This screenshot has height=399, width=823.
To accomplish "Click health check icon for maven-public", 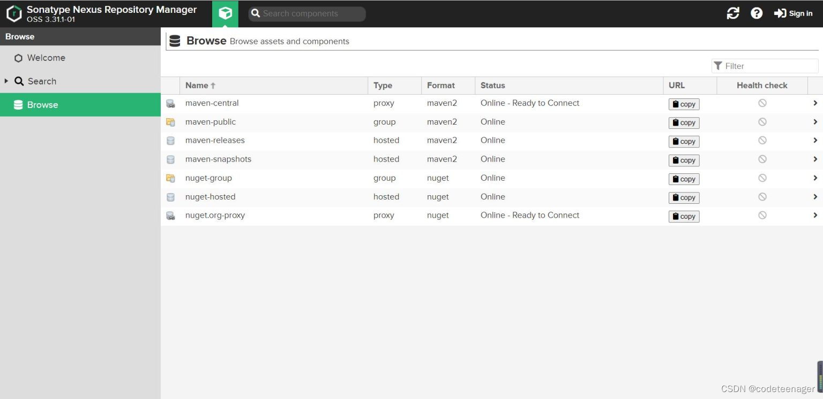I will [762, 122].
